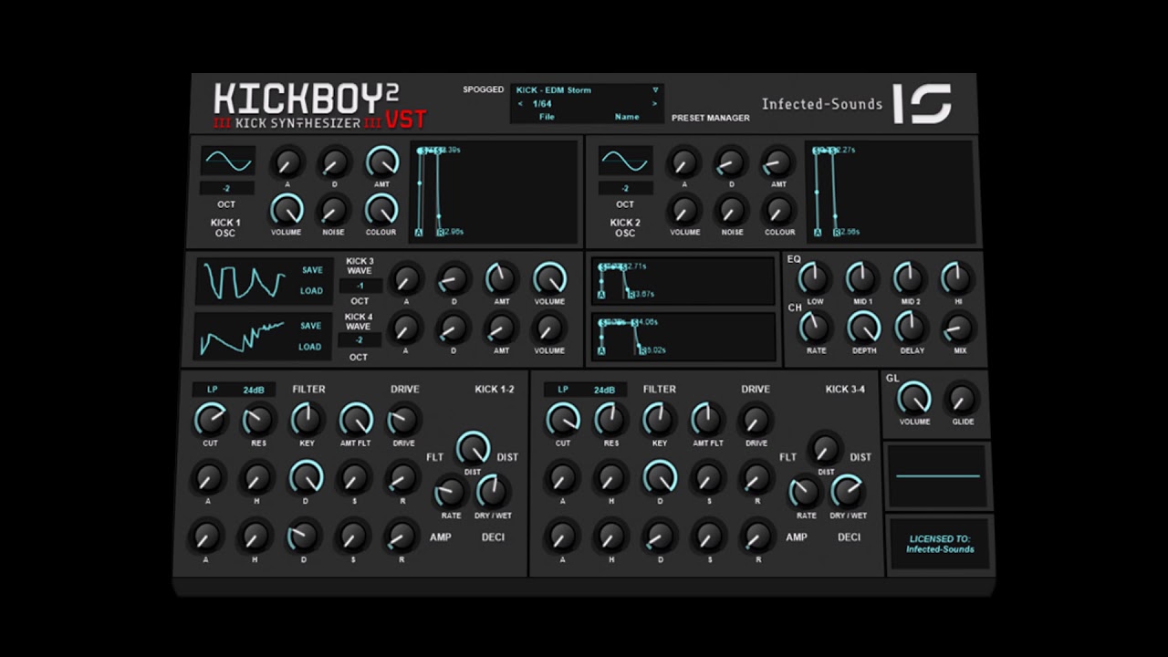Click the LICENSED TO Infected-Sounds display
Image resolution: width=1168 pixels, height=657 pixels.
pos(940,545)
